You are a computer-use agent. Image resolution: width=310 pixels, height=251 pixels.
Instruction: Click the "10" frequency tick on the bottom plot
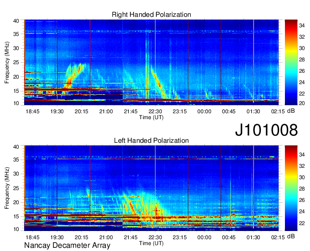[x=16, y=229]
